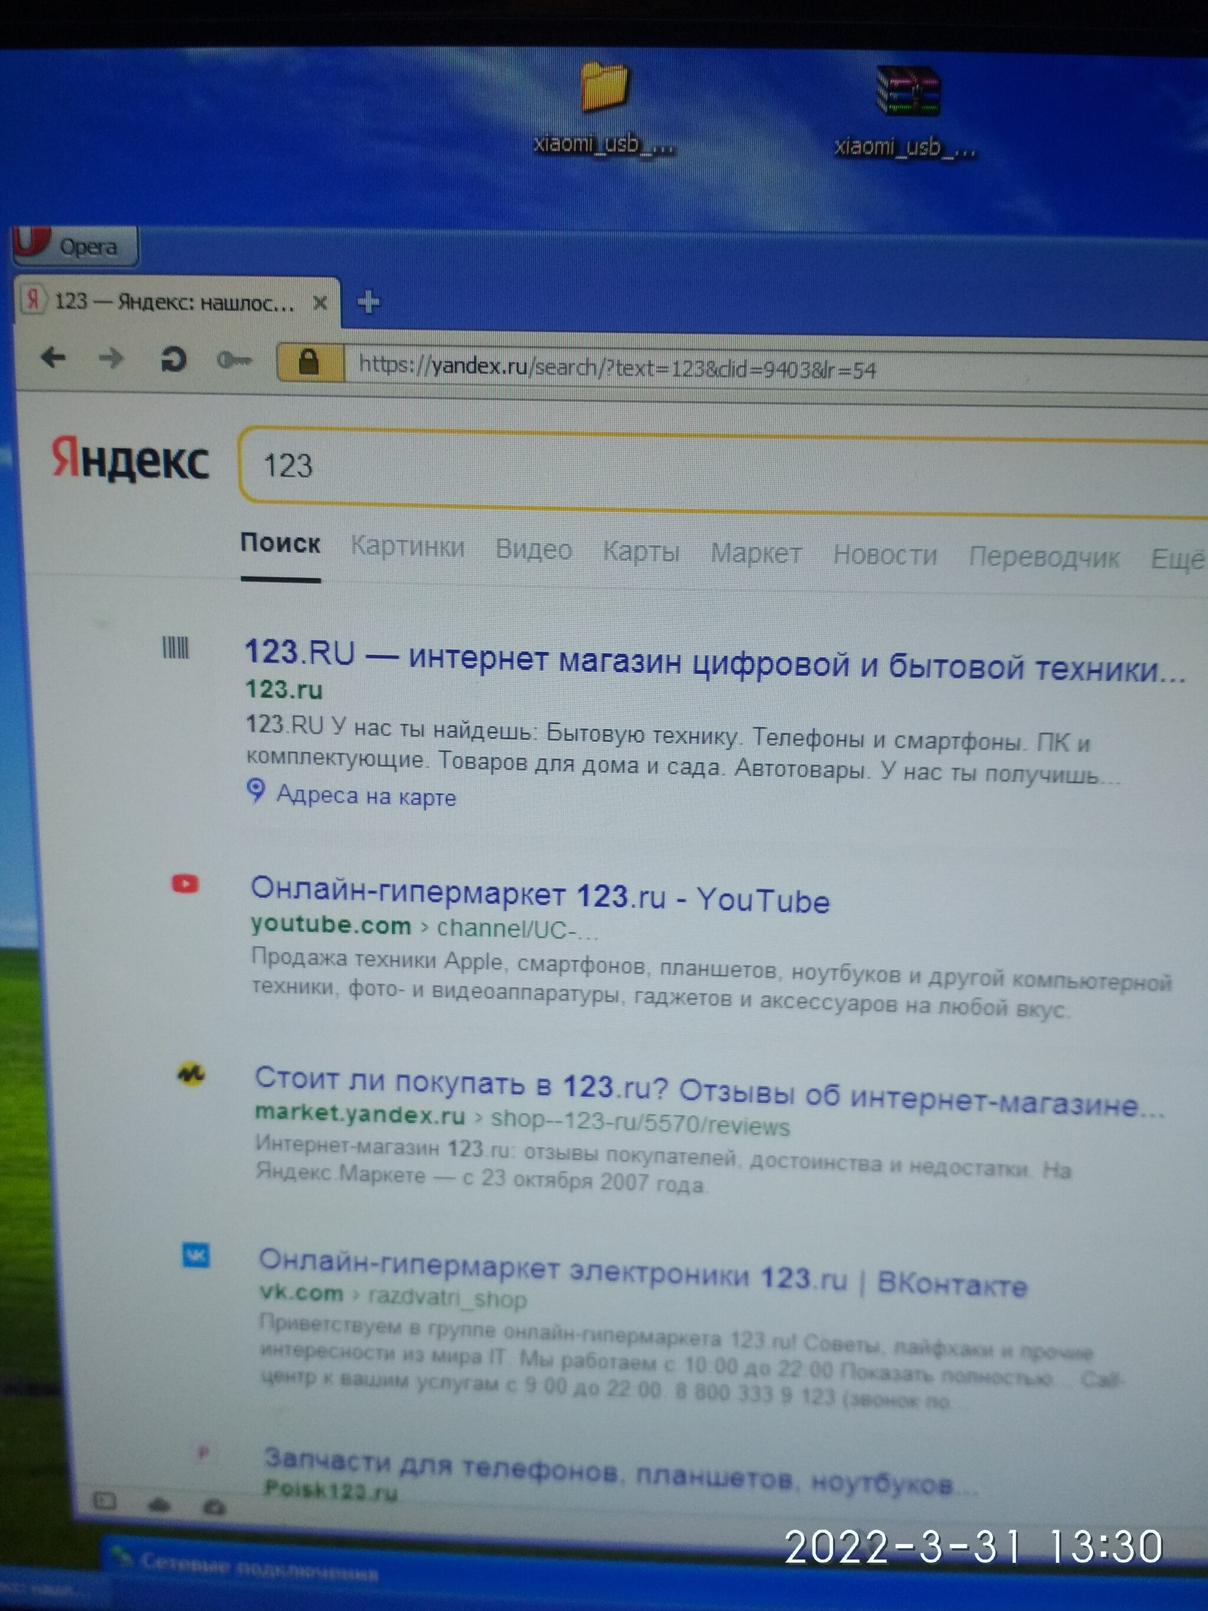The image size is (1208, 1611).
Task: Click Адреса на карте link
Action: pyautogui.click(x=366, y=796)
